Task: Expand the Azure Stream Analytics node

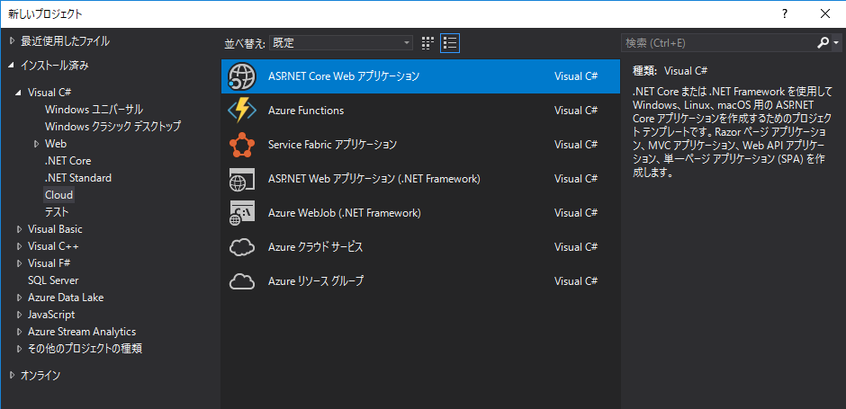Action: (x=20, y=332)
